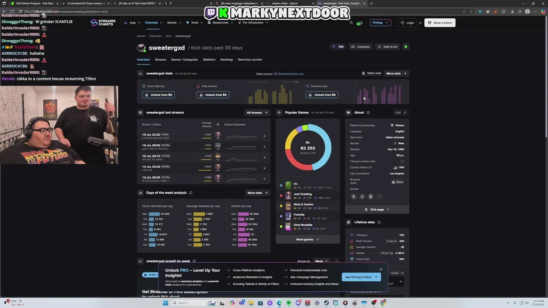
Task: Click the More games link
Action: pyautogui.click(x=307, y=240)
